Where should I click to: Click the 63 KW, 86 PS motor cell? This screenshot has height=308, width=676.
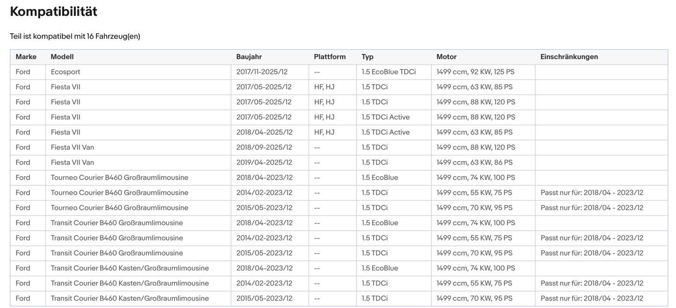(x=474, y=162)
